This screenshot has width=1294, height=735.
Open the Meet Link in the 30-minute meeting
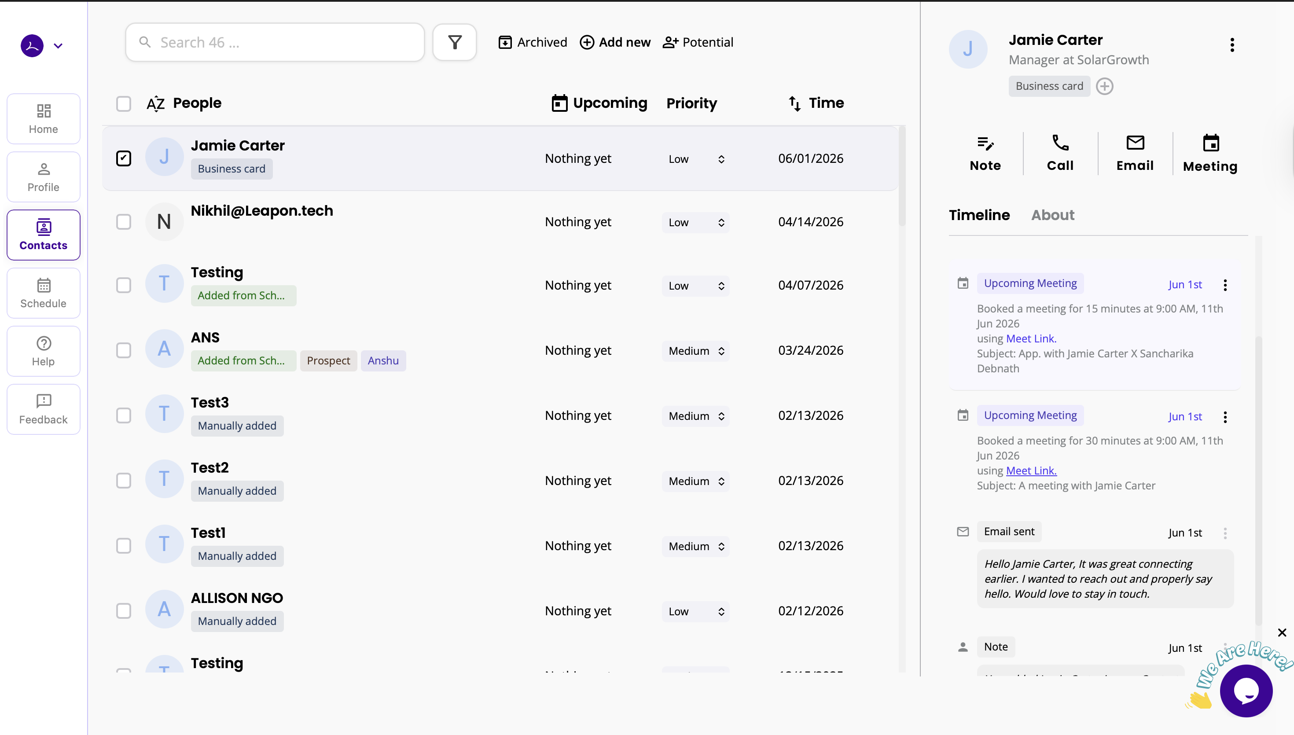(x=1031, y=470)
